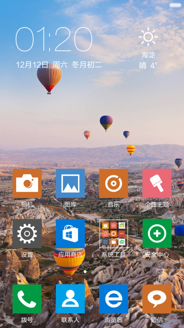Open the 相机 camera app
The width and height of the screenshot is (184, 328).
[27, 183]
